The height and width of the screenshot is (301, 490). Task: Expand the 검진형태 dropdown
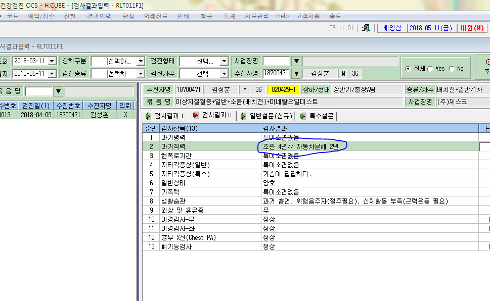224,61
